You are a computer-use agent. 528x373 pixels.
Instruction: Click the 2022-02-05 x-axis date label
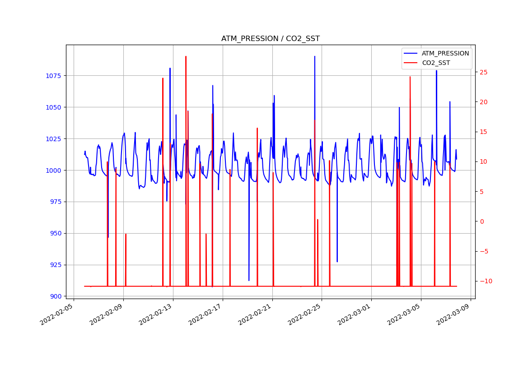(57, 314)
